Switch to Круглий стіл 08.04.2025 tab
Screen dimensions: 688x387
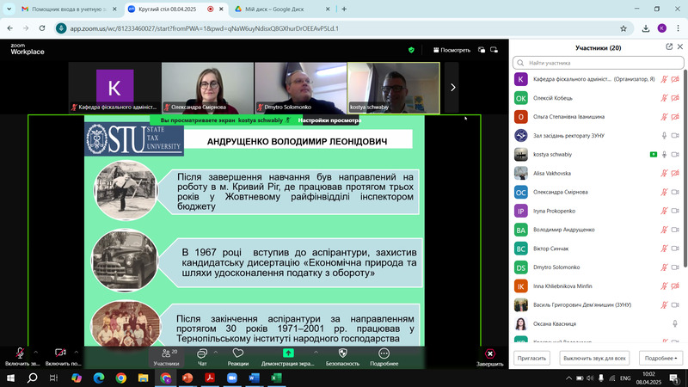point(175,9)
